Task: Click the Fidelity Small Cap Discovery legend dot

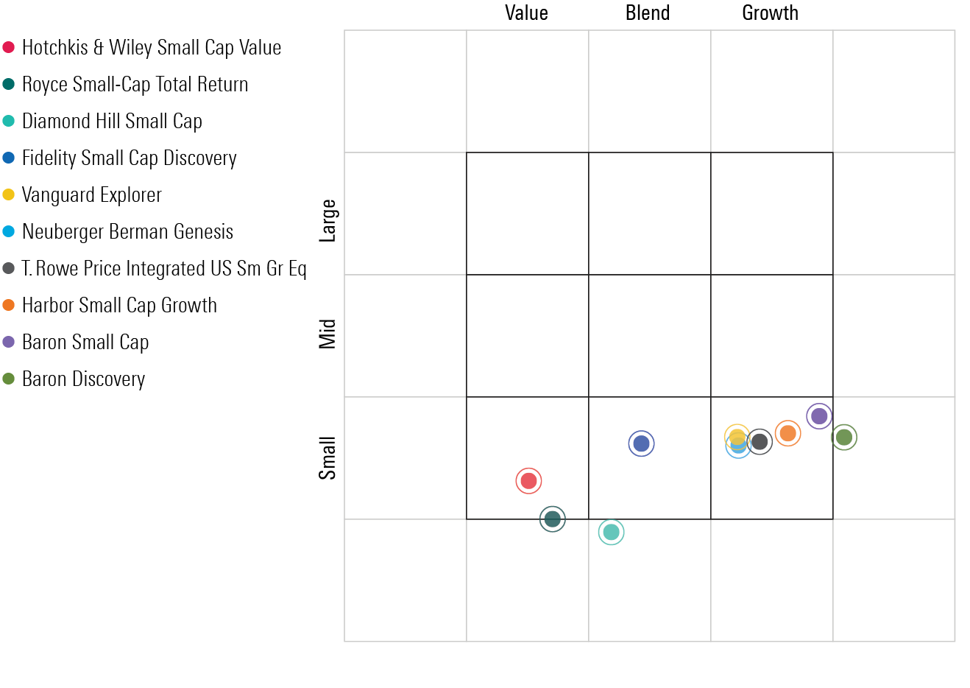Action: point(9,158)
